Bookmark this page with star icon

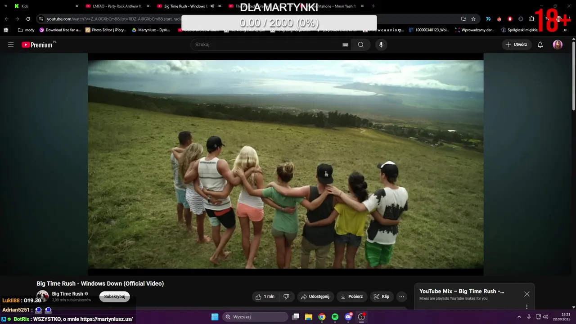coord(473,19)
